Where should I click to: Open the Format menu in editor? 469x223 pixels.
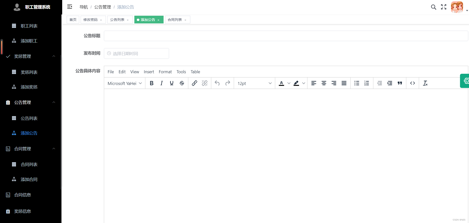point(165,72)
